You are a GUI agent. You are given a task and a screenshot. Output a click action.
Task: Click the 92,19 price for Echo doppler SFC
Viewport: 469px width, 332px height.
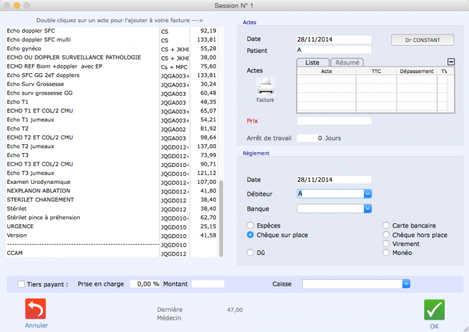click(x=208, y=31)
